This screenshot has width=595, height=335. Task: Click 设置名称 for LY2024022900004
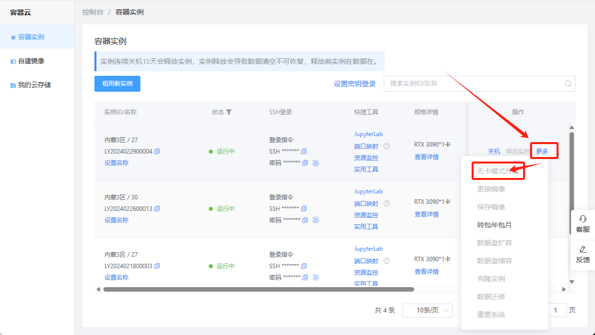pyautogui.click(x=116, y=163)
